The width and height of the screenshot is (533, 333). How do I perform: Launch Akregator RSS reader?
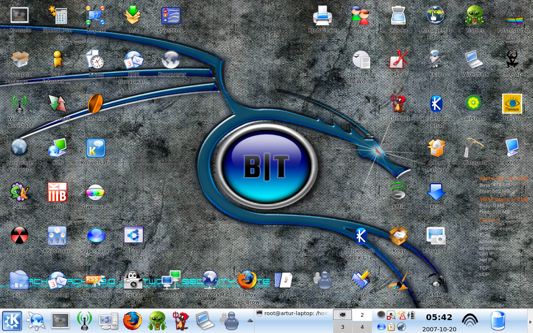click(95, 280)
